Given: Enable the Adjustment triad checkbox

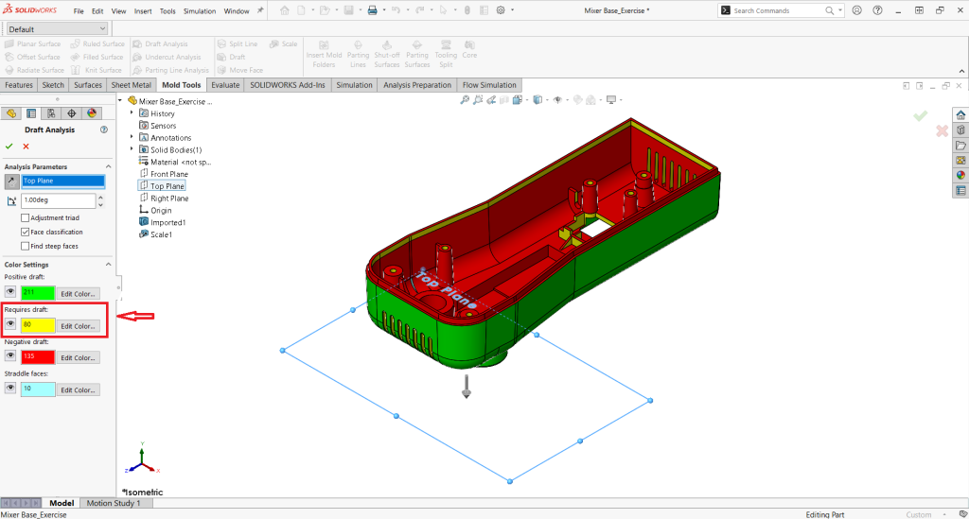Looking at the screenshot, I should (25, 218).
